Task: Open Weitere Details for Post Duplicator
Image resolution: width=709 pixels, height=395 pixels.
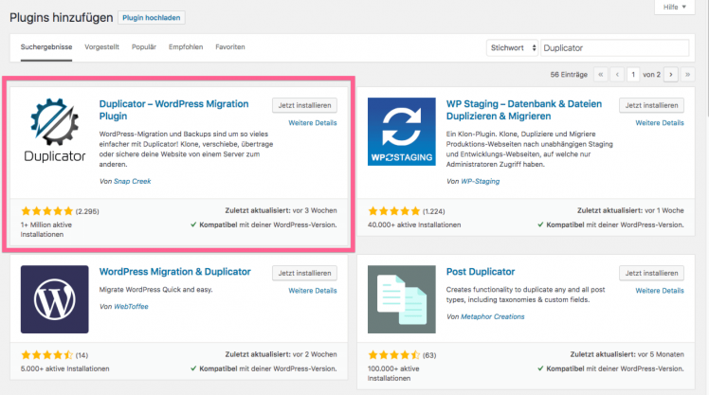Action: [x=660, y=291]
